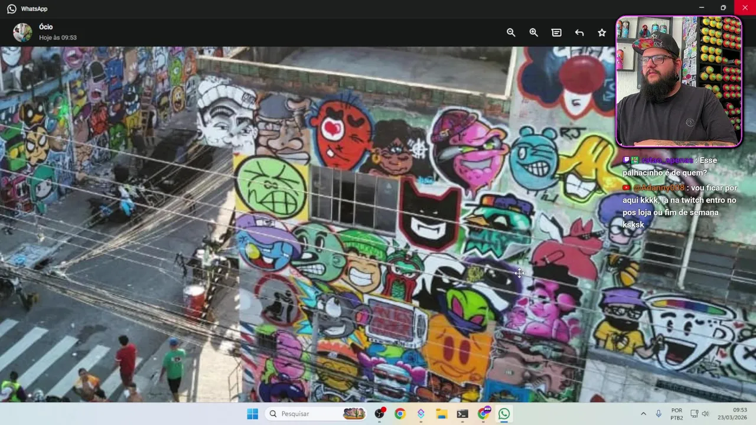Viewport: 756px width, 425px height.
Task: Click the microphone tray icon
Action: pos(659,414)
